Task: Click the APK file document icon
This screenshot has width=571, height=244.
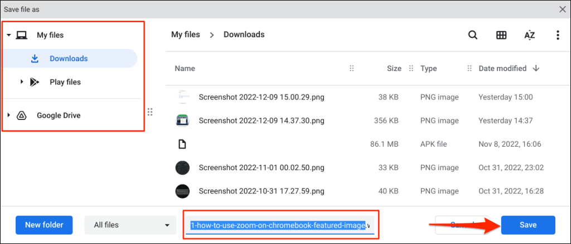Action: pyautogui.click(x=182, y=144)
